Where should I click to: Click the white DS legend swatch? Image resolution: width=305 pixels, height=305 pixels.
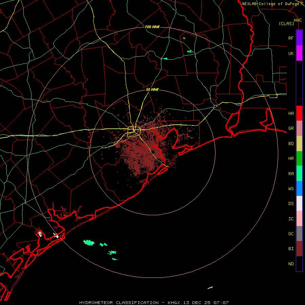pos(299,203)
